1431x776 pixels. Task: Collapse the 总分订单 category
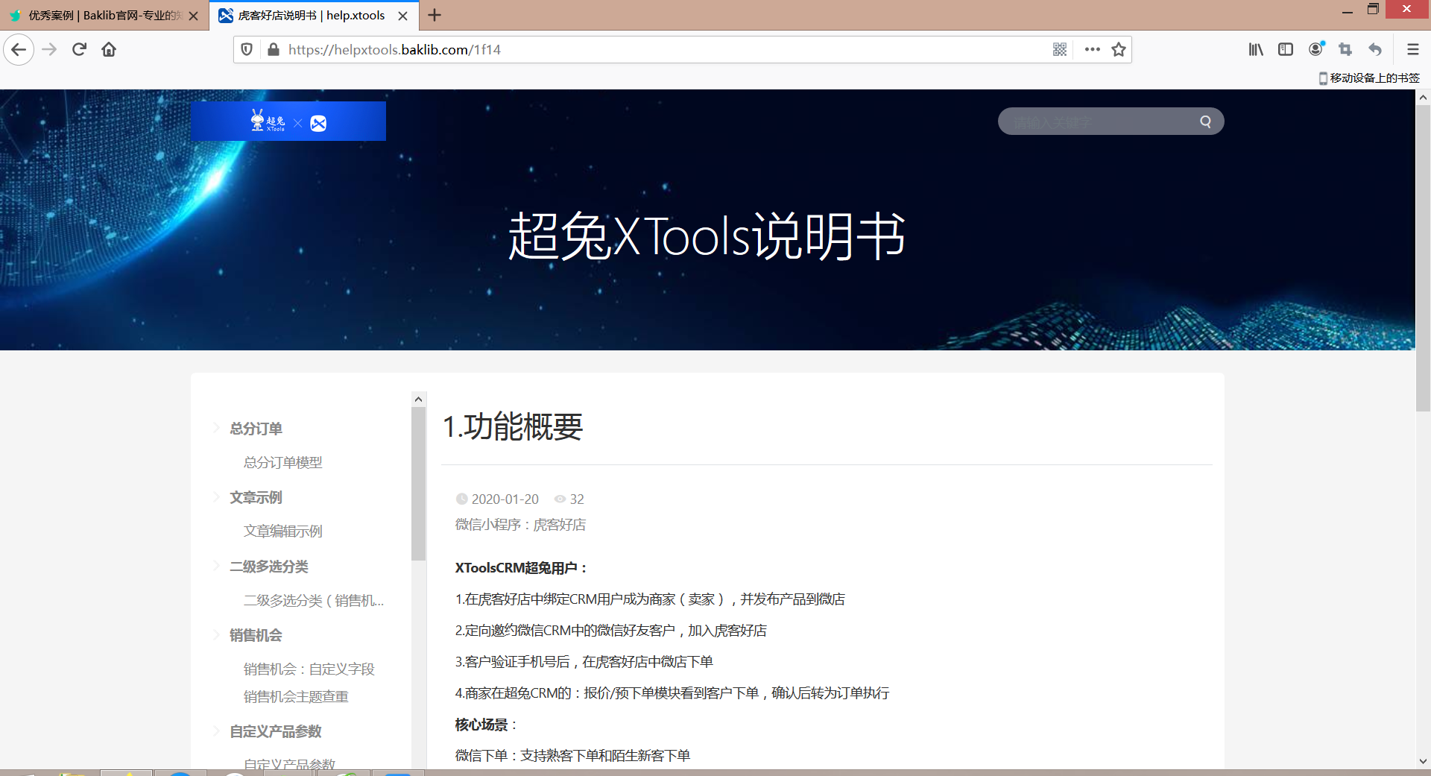[217, 428]
